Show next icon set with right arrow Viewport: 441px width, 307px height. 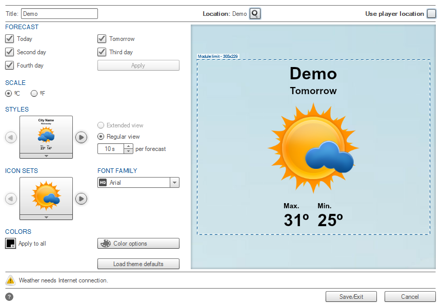tap(81, 199)
